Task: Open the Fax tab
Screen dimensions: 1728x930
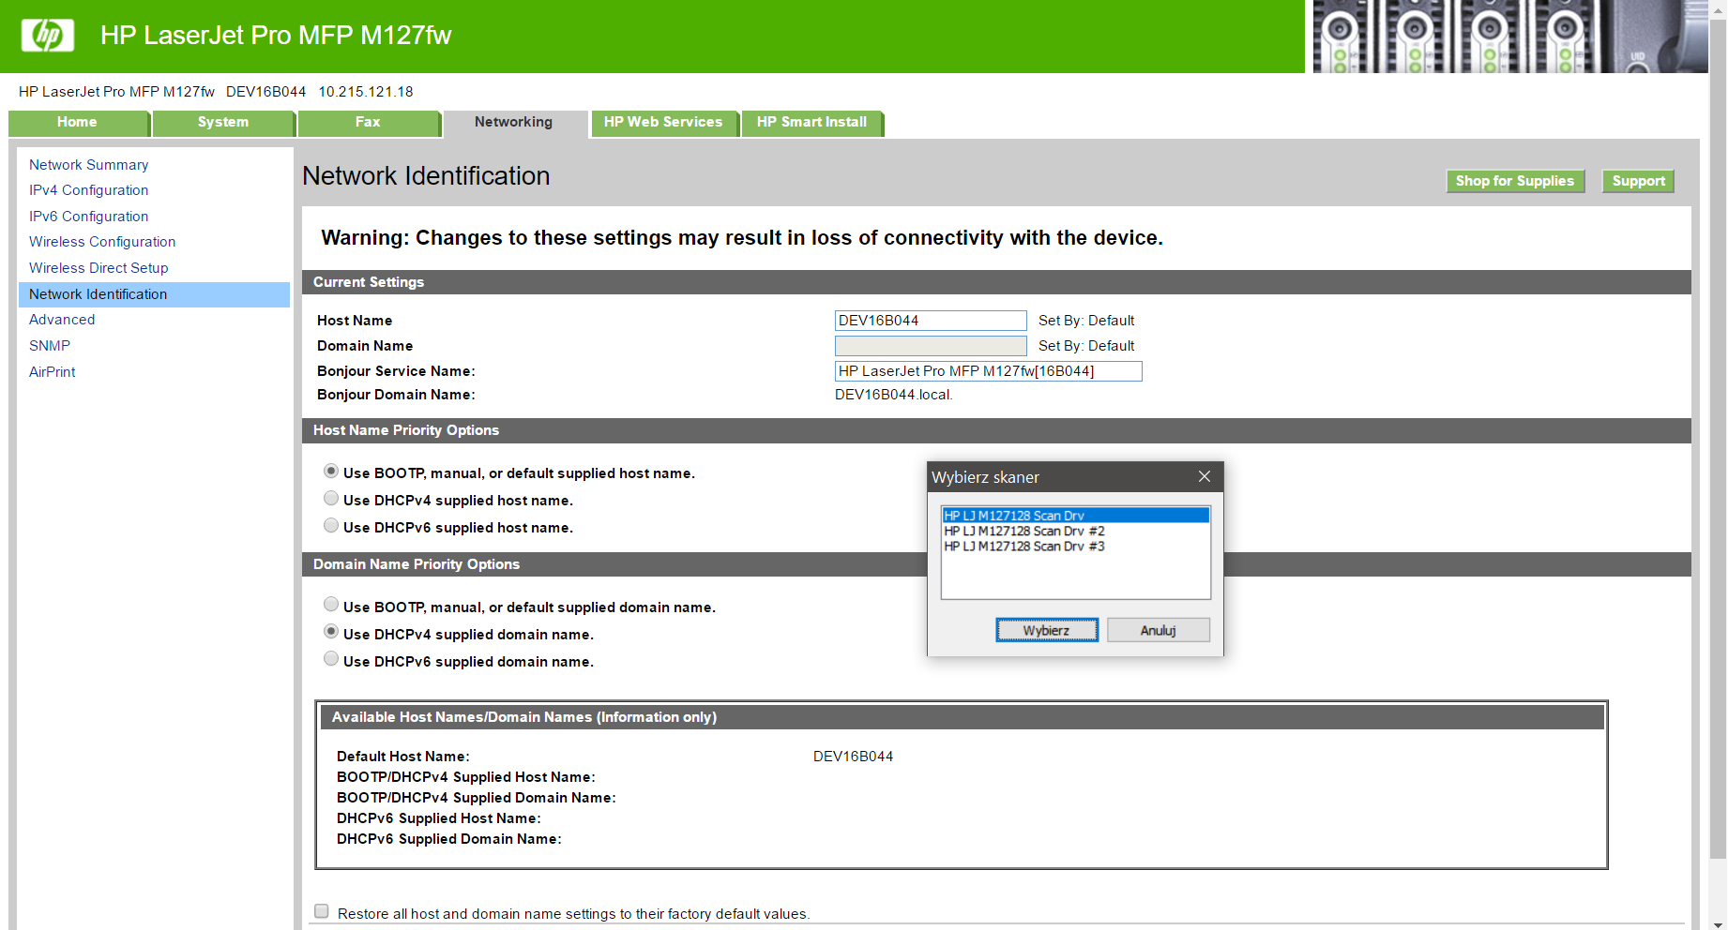Action: click(368, 122)
